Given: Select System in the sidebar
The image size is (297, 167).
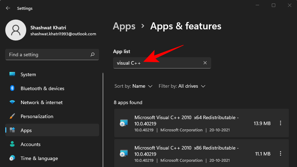Looking at the screenshot, I should click(28, 74).
